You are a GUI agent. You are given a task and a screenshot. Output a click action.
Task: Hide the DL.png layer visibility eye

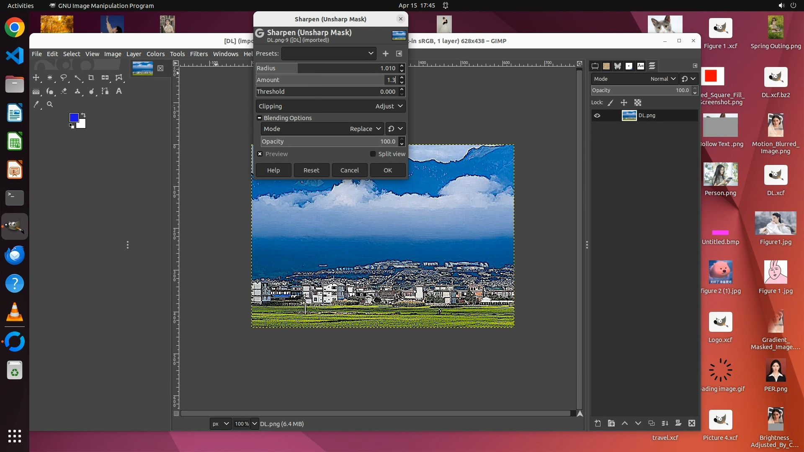(597, 116)
